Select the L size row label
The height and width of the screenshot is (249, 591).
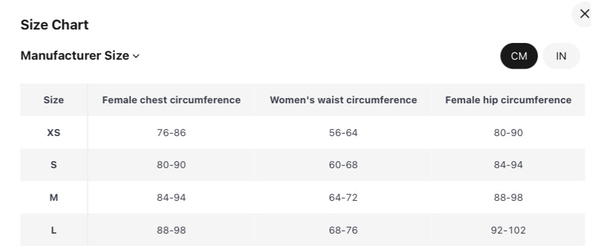click(x=53, y=230)
